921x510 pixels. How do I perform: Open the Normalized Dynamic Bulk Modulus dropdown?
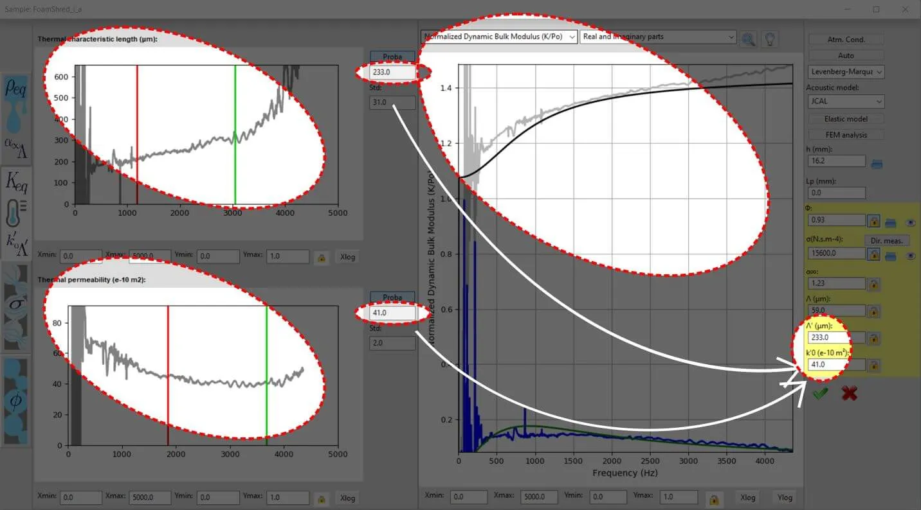tap(499, 37)
